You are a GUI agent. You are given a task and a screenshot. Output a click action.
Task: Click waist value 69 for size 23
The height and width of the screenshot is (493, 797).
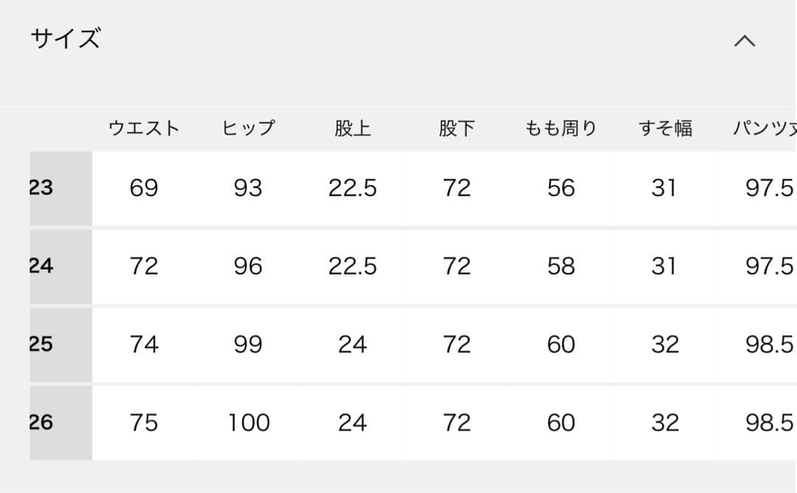click(x=144, y=188)
